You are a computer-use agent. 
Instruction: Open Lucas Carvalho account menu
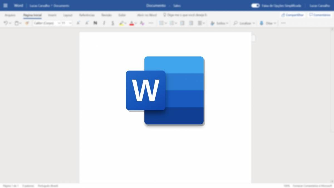pos(320,6)
